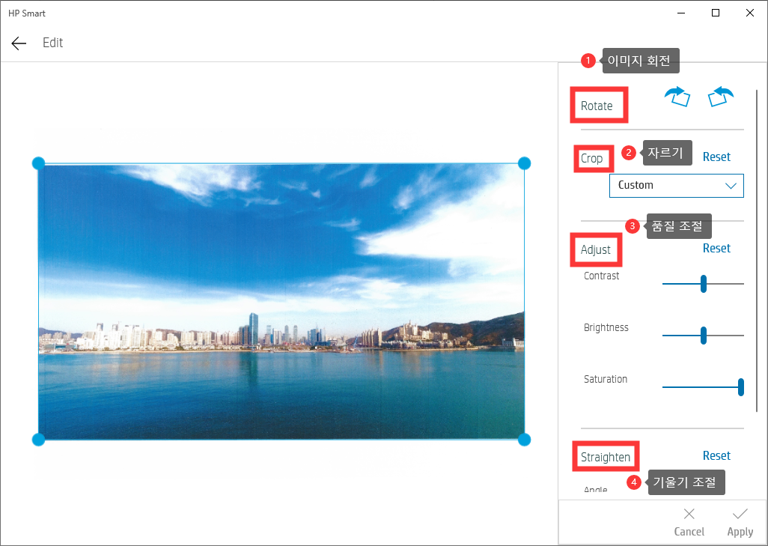
Task: Select the bottom-left crop handle
Action: 38,440
